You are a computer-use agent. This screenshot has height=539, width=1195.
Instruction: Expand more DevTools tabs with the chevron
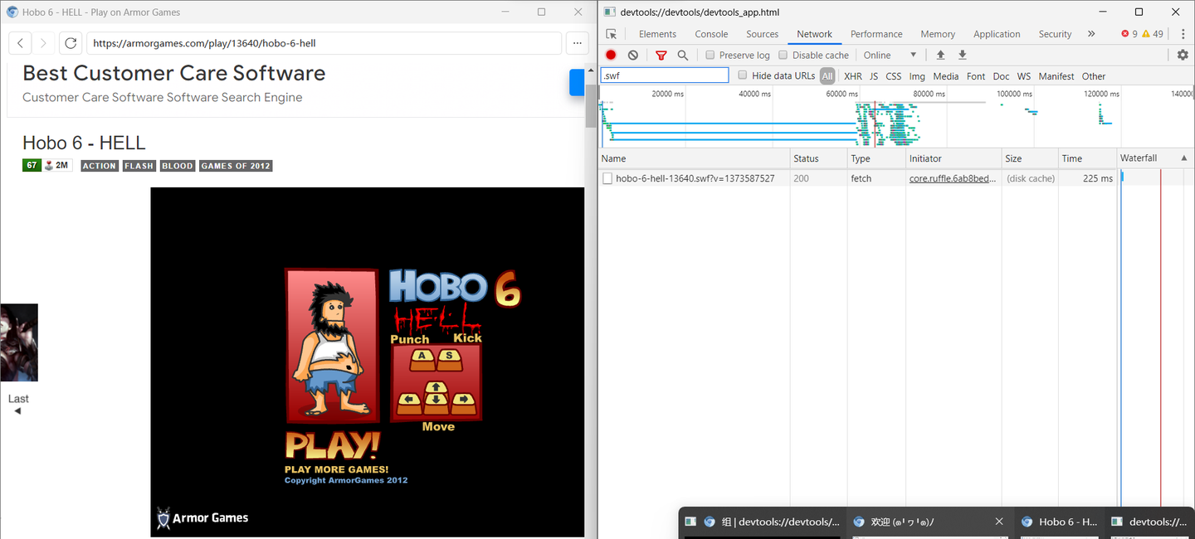[x=1090, y=34]
